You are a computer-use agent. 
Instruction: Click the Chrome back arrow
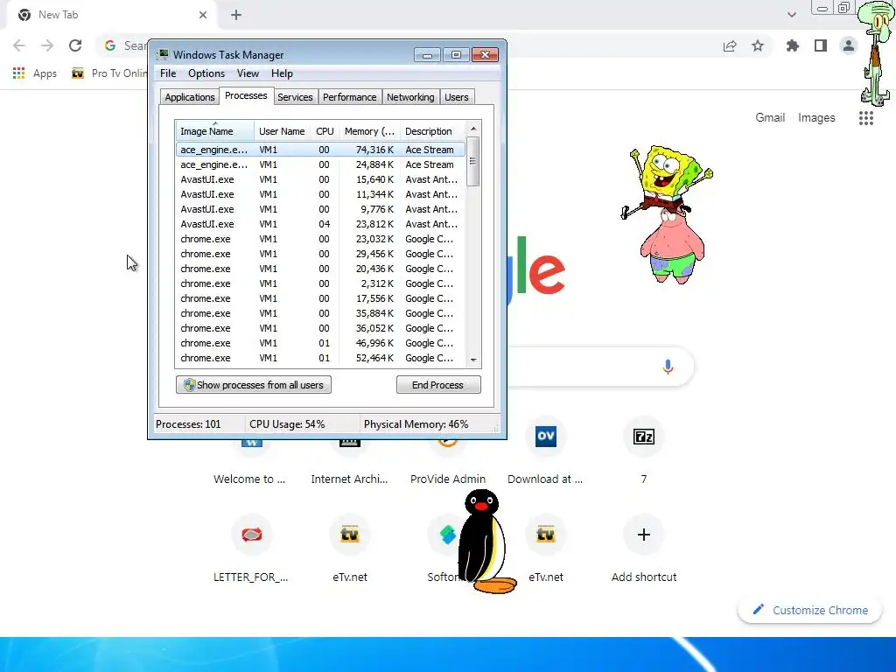point(19,45)
